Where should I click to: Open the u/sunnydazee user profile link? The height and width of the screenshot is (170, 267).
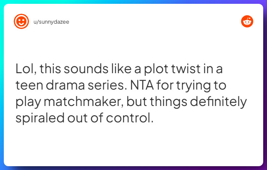point(51,22)
